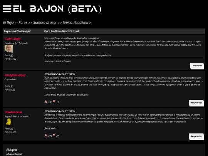The width and height of the screenshot is (208, 156).
Task: Visit Patolamenea's user profile
Action: point(13,112)
